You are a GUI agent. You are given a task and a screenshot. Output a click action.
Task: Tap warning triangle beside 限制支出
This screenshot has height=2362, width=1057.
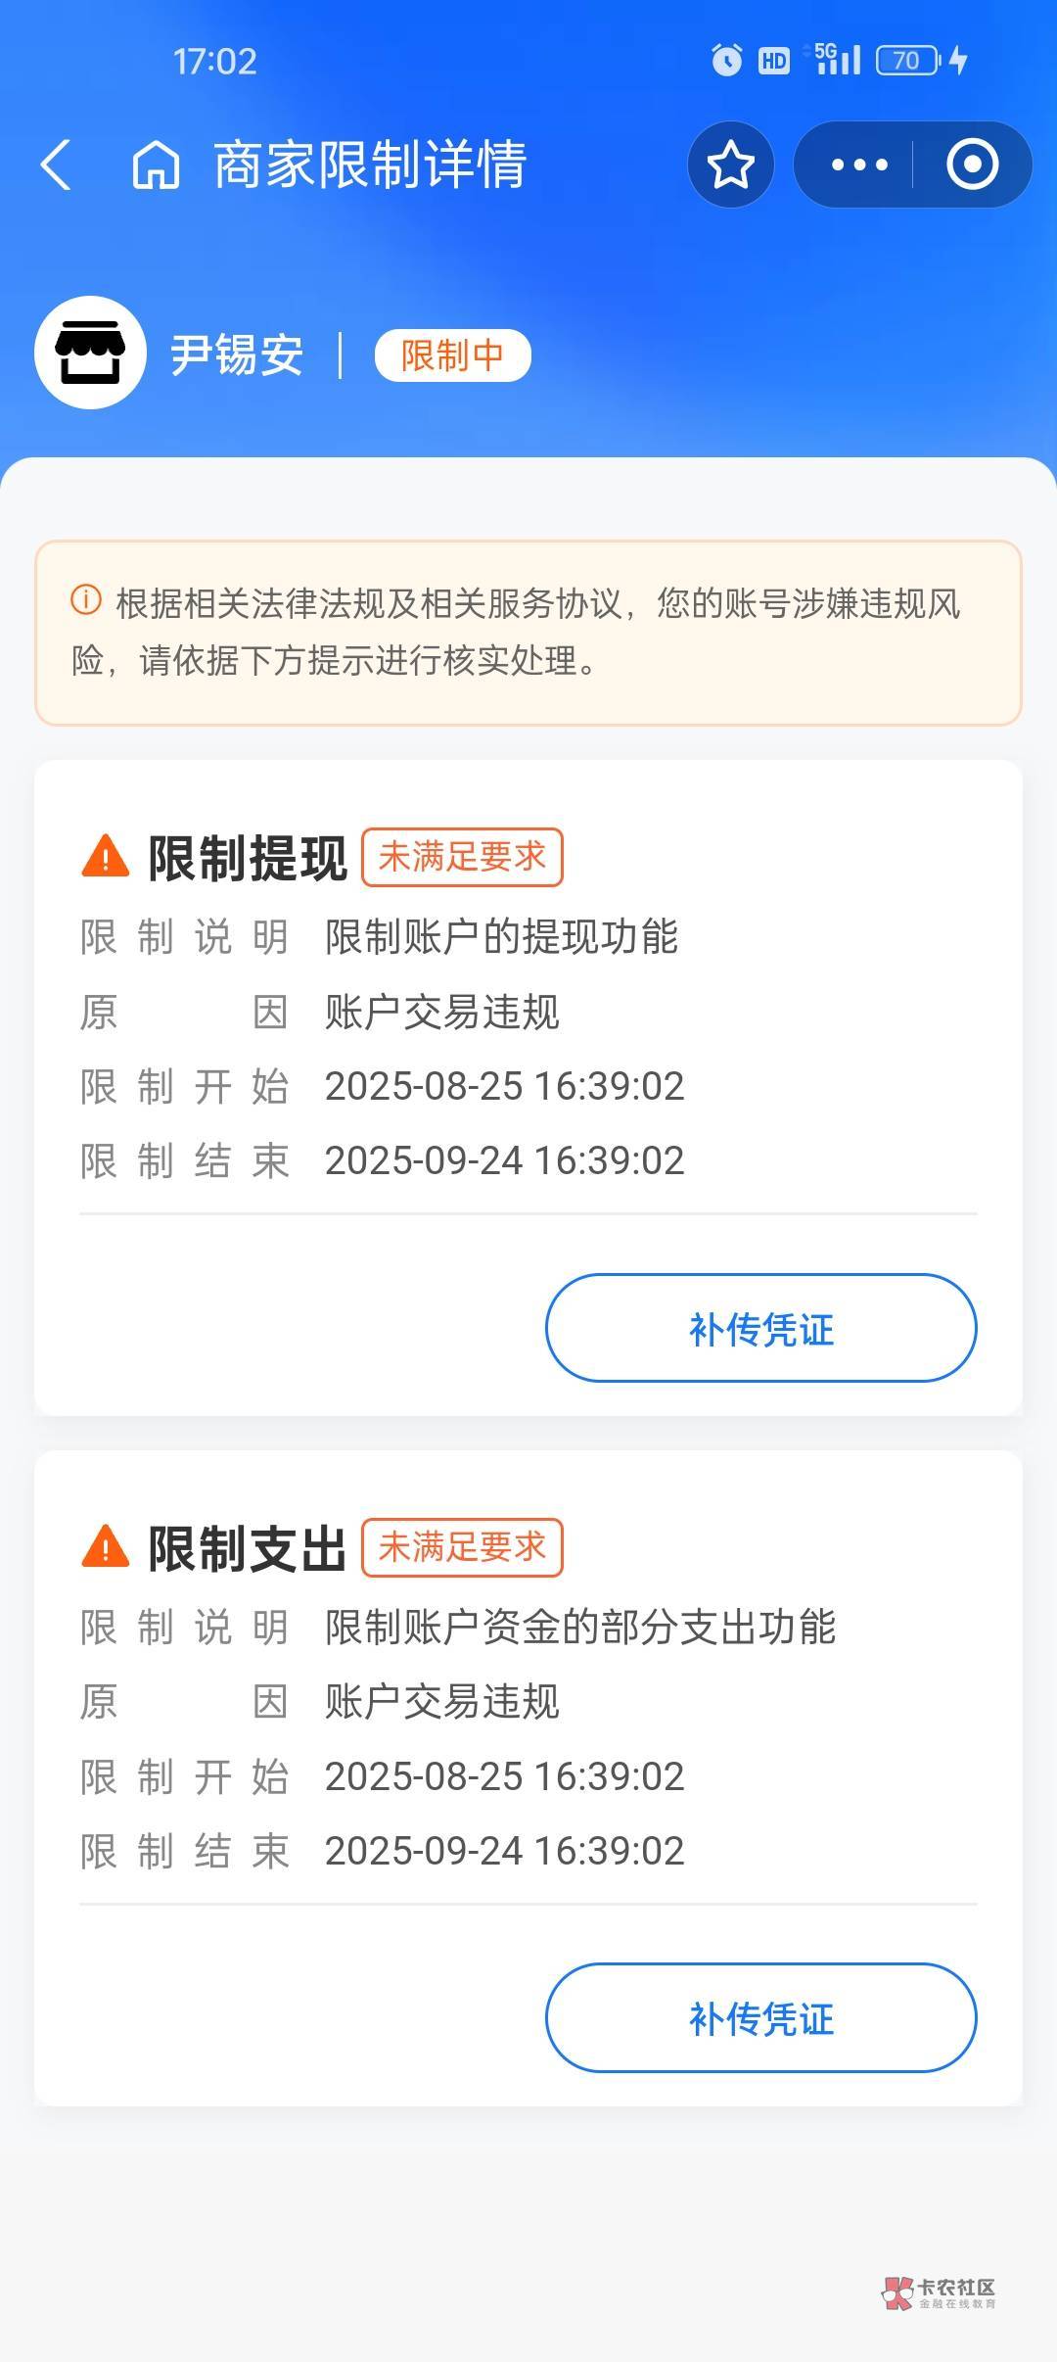pyautogui.click(x=106, y=1547)
